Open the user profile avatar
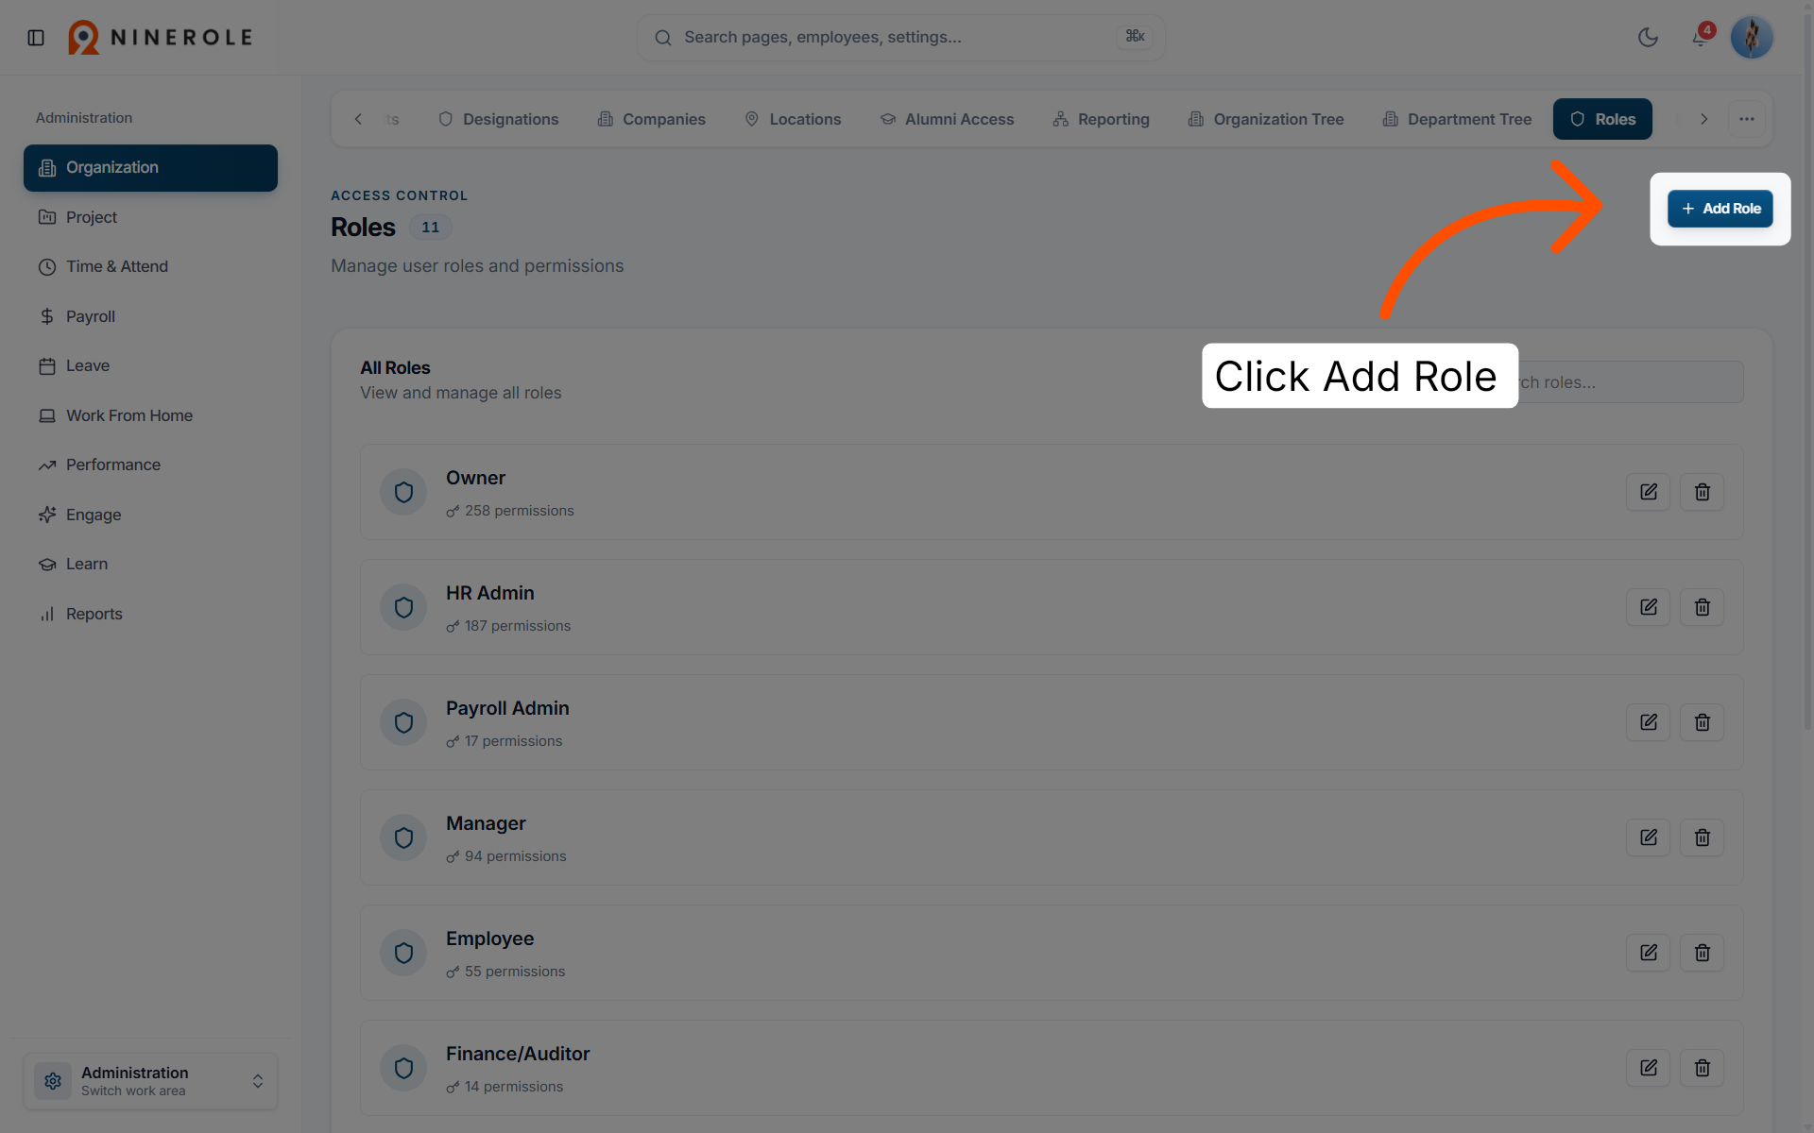1814x1133 pixels. [1752, 38]
